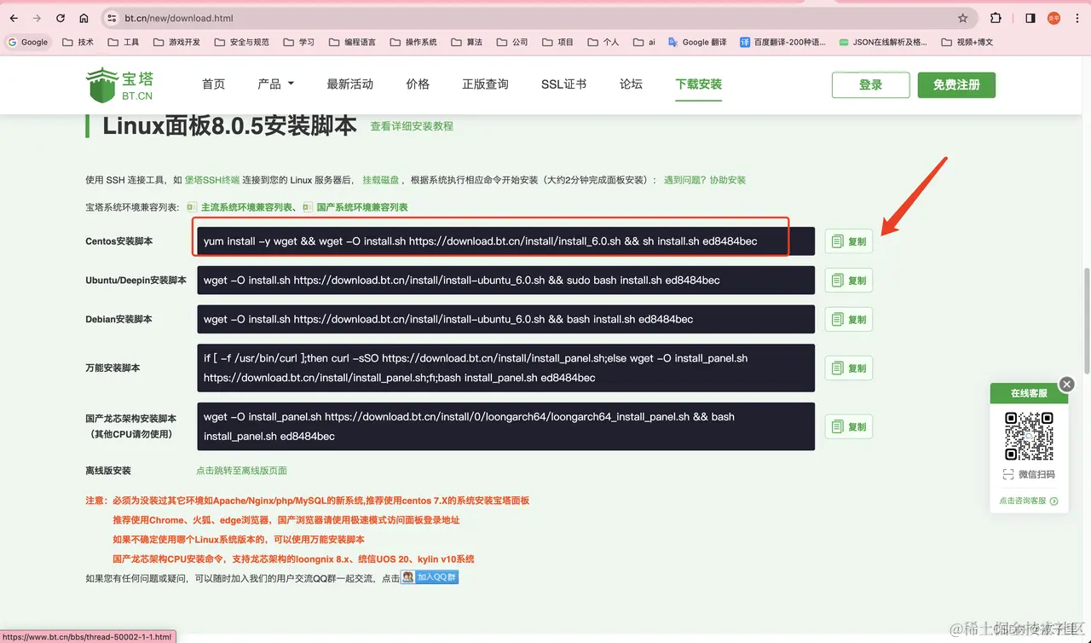
Task: Open the 最新活动 nav item
Action: [x=350, y=84]
